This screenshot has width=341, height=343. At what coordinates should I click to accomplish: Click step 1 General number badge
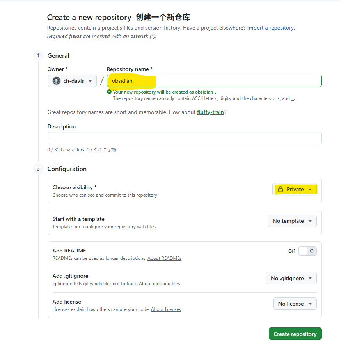coord(38,56)
